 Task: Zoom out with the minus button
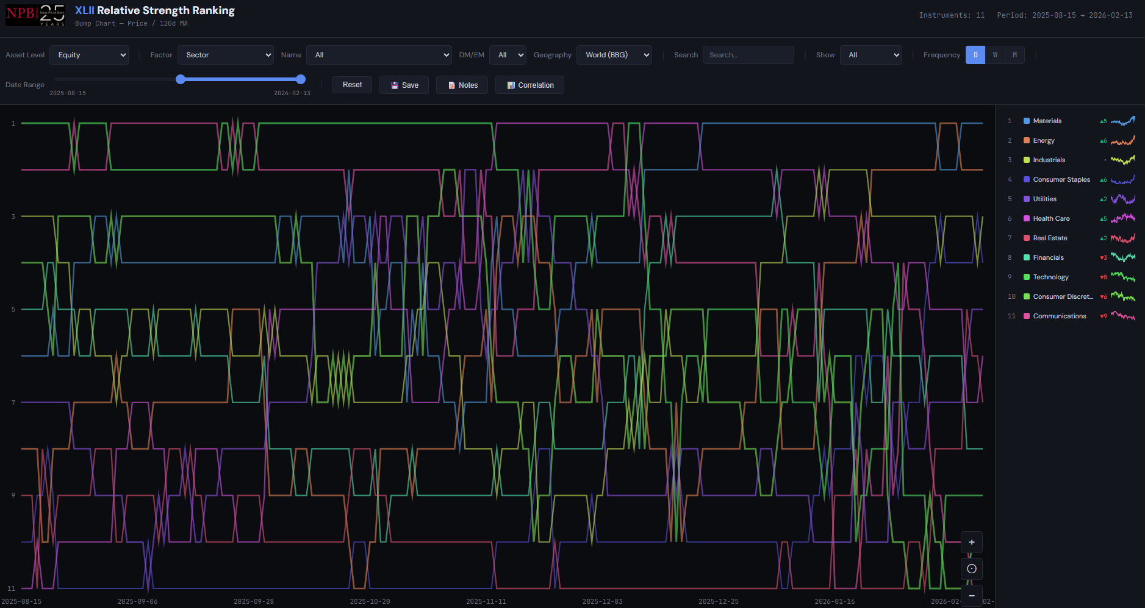[x=972, y=595]
